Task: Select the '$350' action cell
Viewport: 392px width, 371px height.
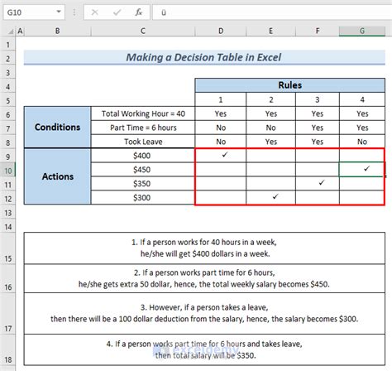Action: pos(143,184)
